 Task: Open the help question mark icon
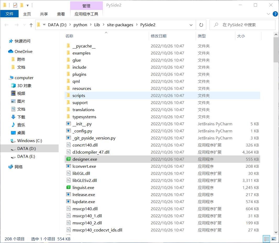[x=275, y=14]
